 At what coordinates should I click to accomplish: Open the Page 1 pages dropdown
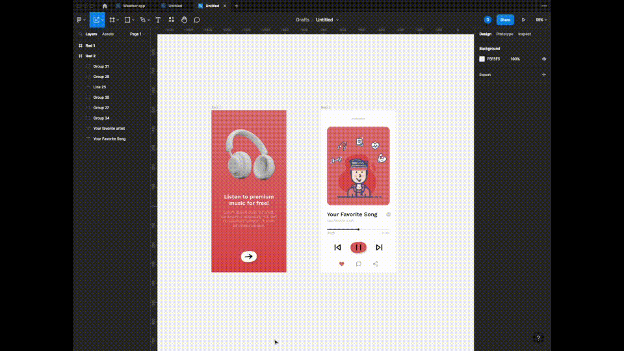(x=136, y=34)
